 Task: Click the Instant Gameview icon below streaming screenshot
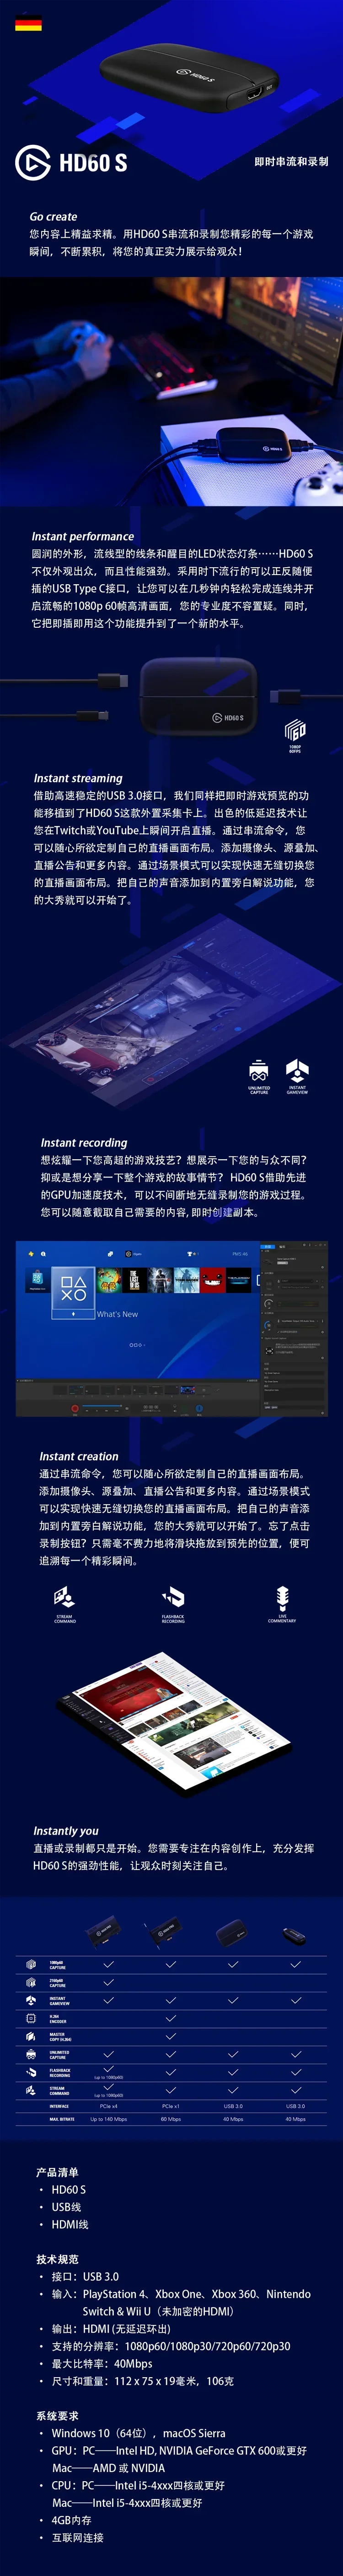point(297,1071)
